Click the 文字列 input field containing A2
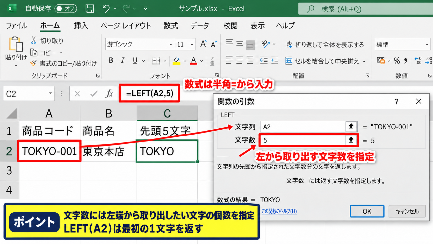The image size is (433, 244). point(303,127)
